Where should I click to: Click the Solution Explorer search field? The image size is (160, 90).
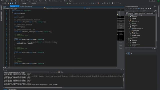[139, 11]
